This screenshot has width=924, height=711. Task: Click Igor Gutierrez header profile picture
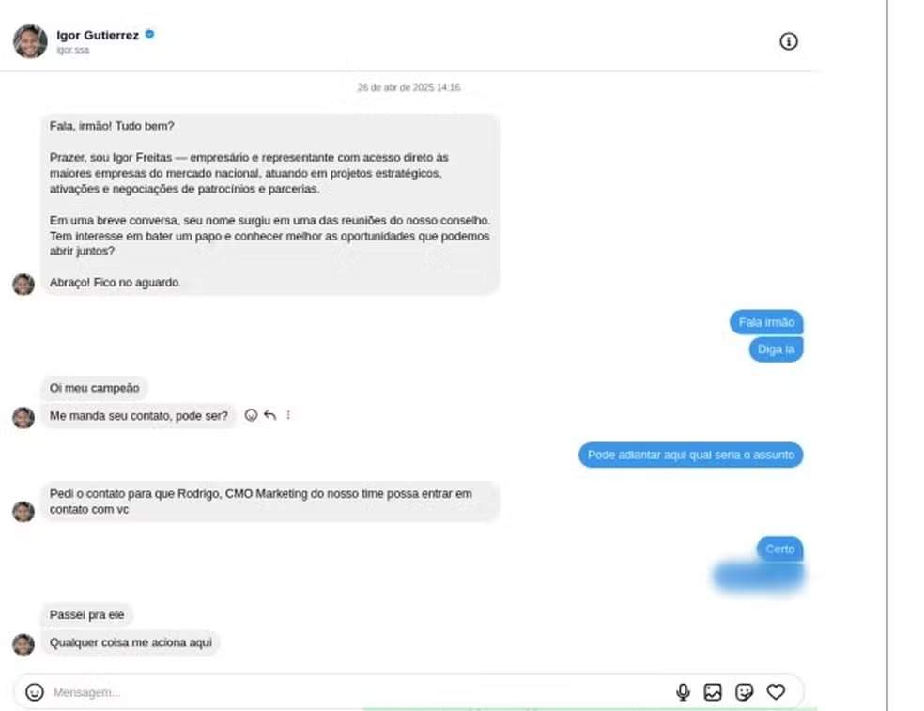tap(30, 41)
